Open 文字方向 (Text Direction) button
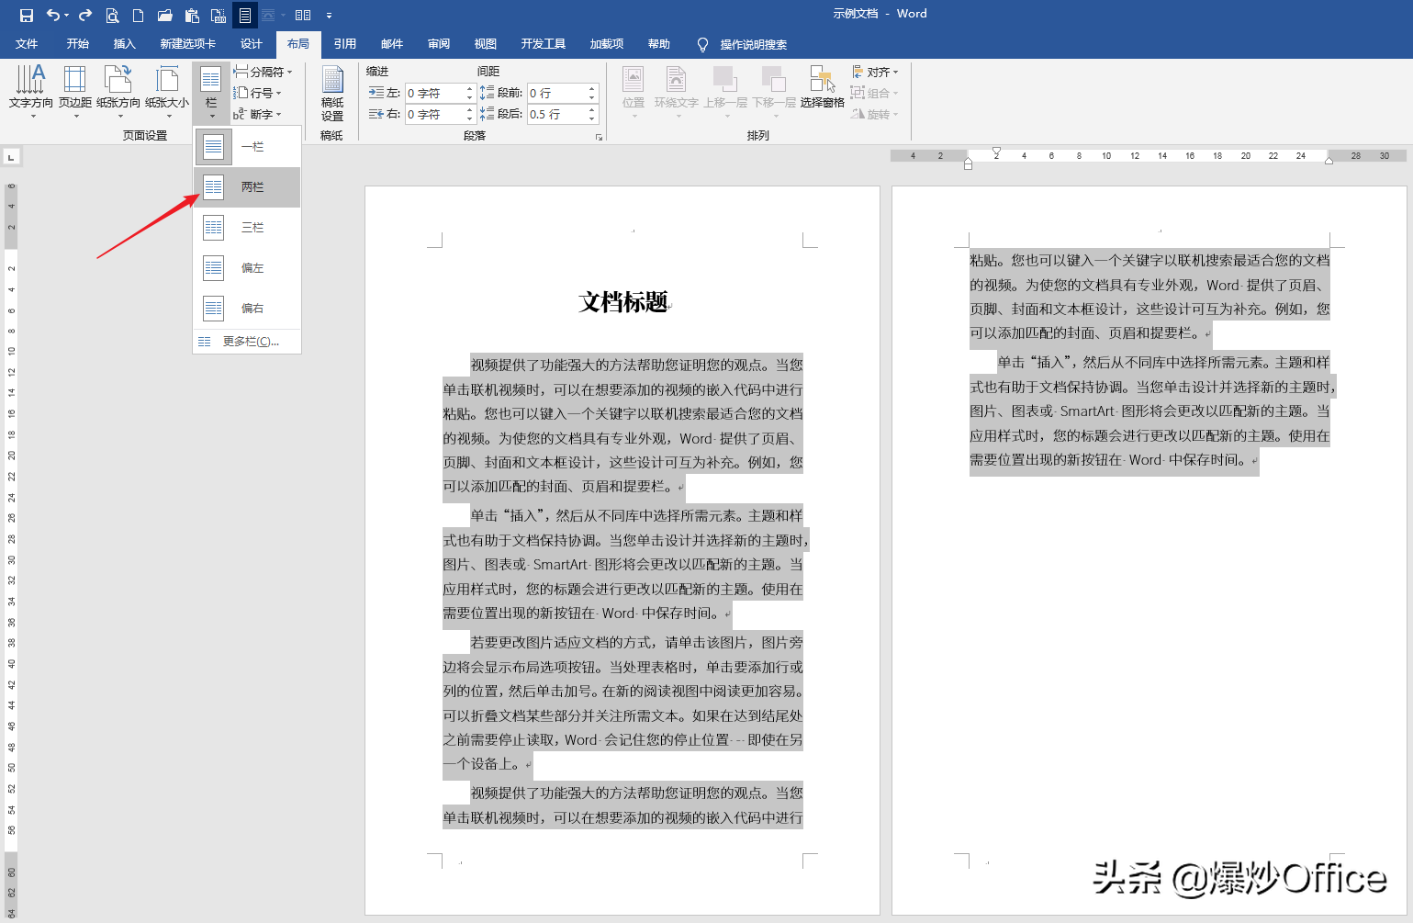The image size is (1413, 923). coord(31,92)
